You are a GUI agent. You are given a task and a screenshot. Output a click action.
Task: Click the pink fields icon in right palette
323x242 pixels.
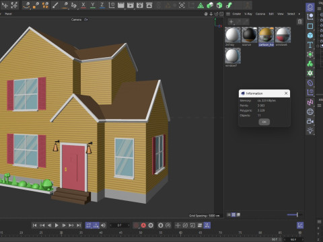pyautogui.click(x=310, y=102)
